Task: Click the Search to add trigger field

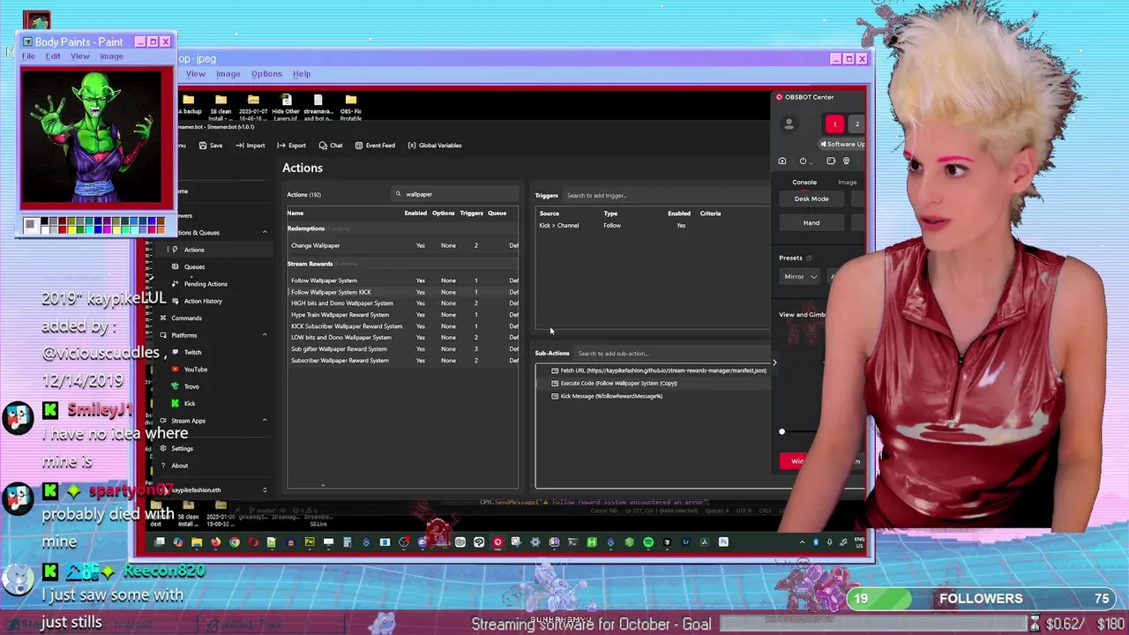Action: (x=666, y=195)
